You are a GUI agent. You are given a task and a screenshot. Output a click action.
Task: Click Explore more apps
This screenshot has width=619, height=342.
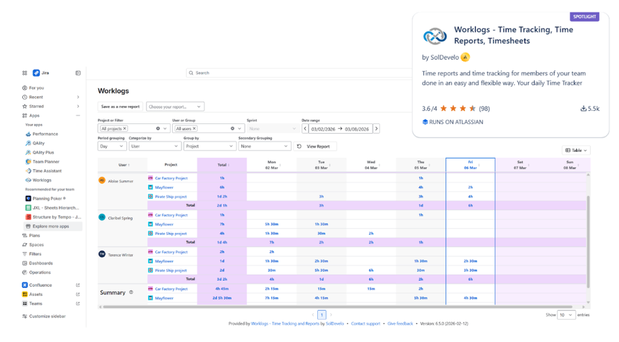(53, 226)
